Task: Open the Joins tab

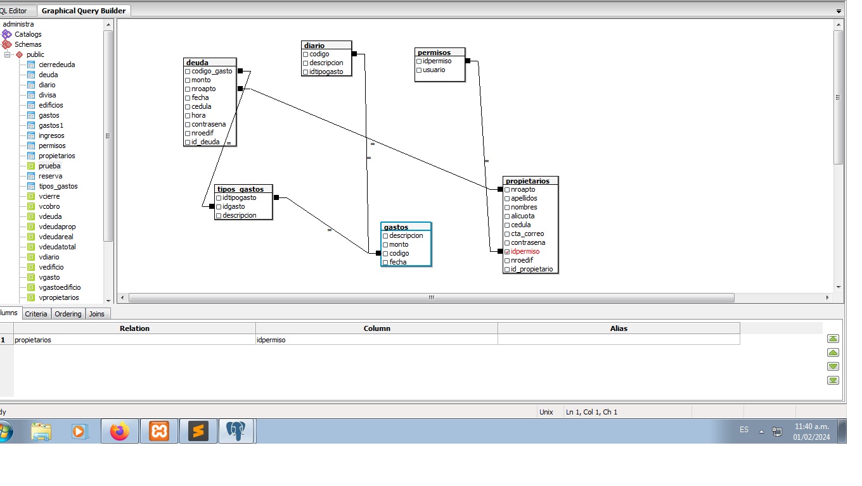Action: [97, 314]
